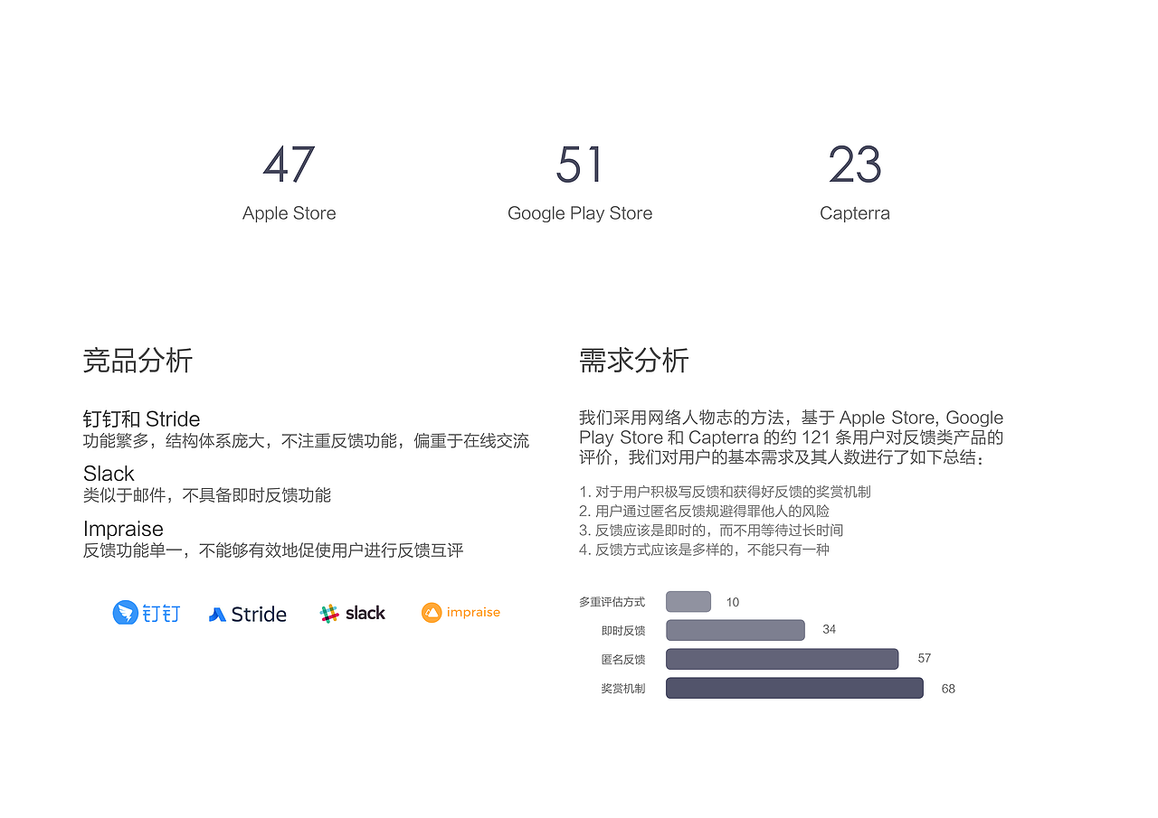Click the value 34 beside the bar
The image size is (1158, 818).
click(830, 629)
